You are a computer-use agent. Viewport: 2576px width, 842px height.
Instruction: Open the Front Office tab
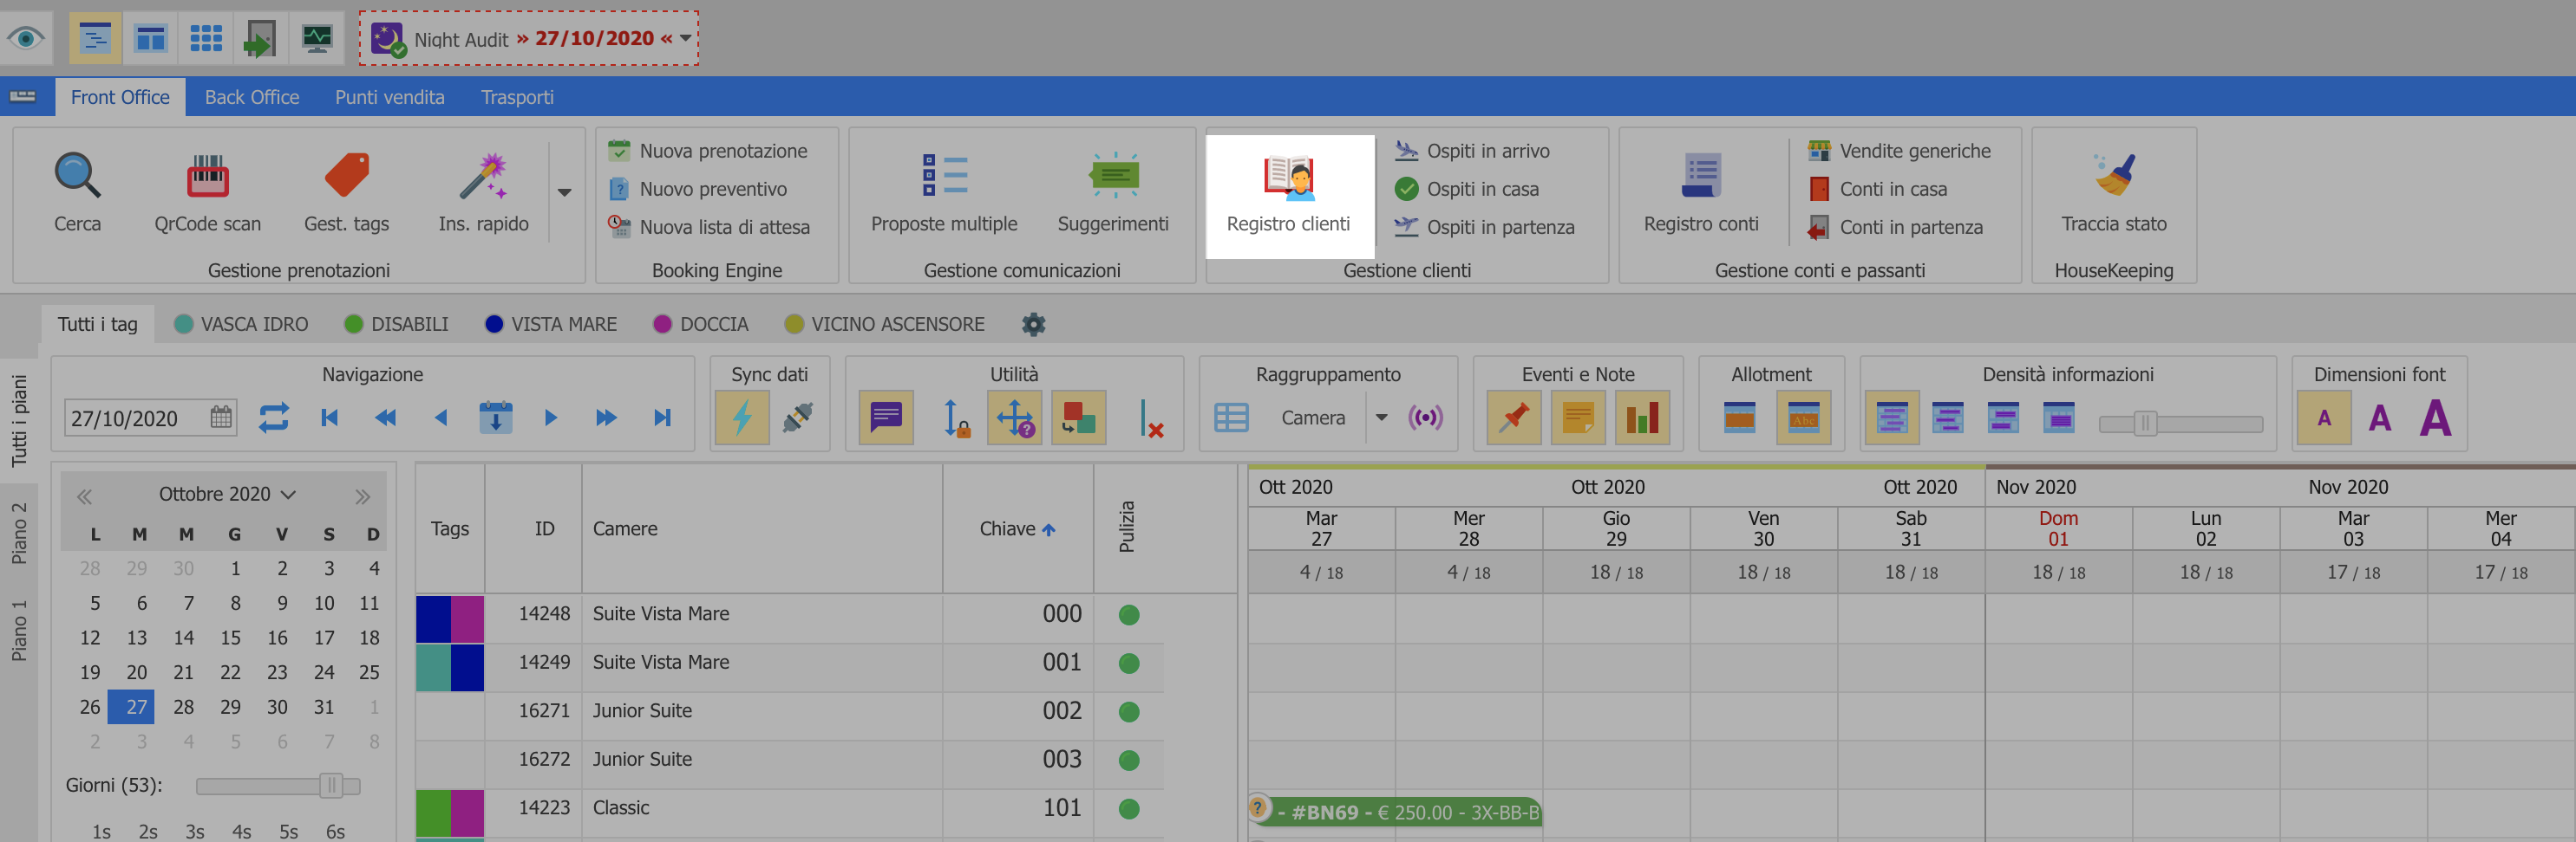tap(120, 97)
